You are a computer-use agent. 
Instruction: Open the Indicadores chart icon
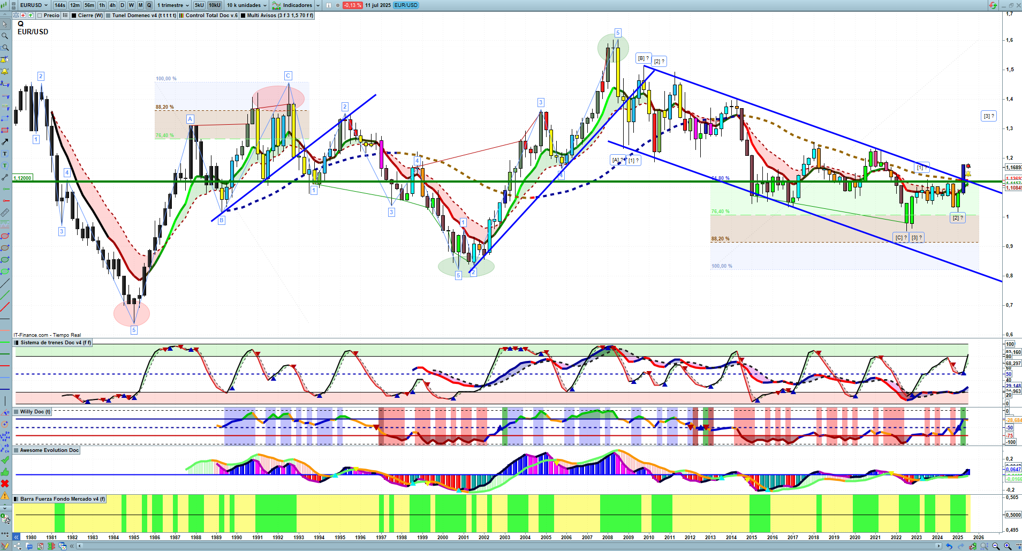tap(276, 5)
